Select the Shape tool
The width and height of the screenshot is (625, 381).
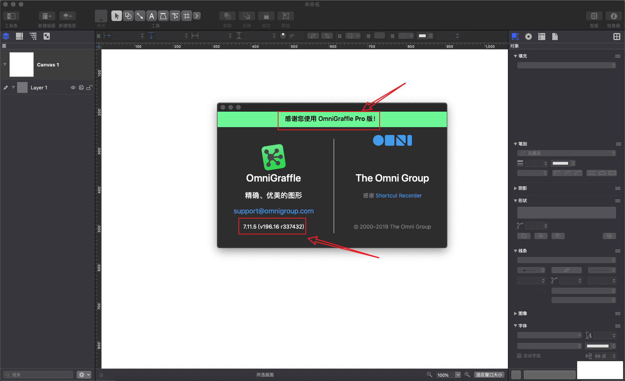128,16
